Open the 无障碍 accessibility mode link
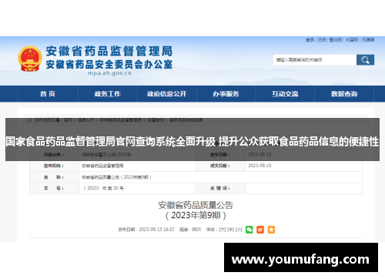The height and width of the screenshot is (279, 385). click(x=368, y=40)
